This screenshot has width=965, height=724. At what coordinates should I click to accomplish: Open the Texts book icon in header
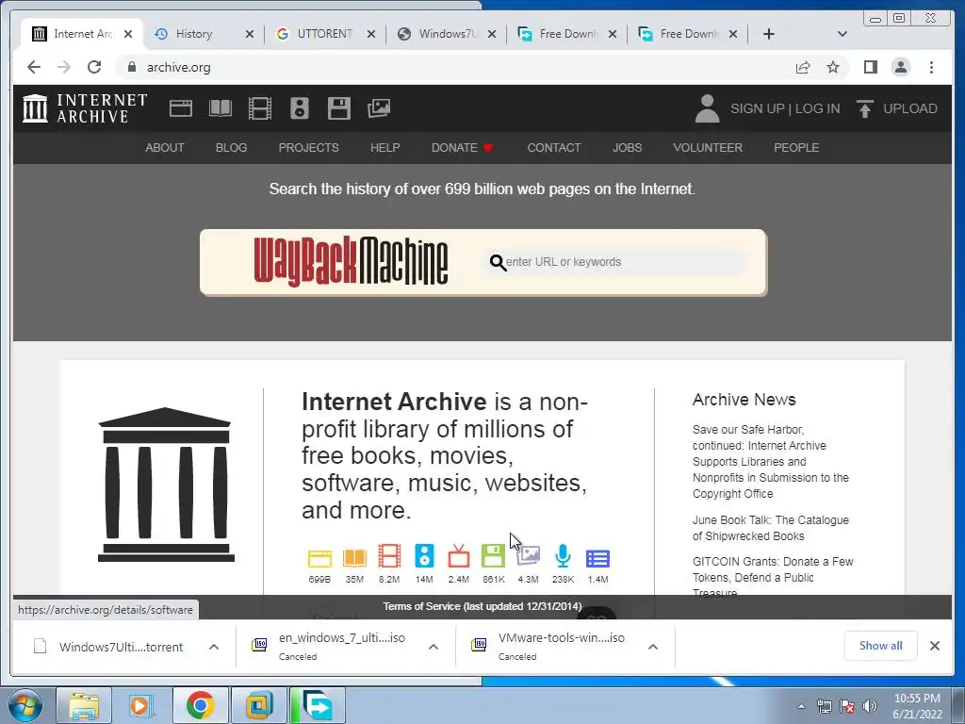pos(221,108)
